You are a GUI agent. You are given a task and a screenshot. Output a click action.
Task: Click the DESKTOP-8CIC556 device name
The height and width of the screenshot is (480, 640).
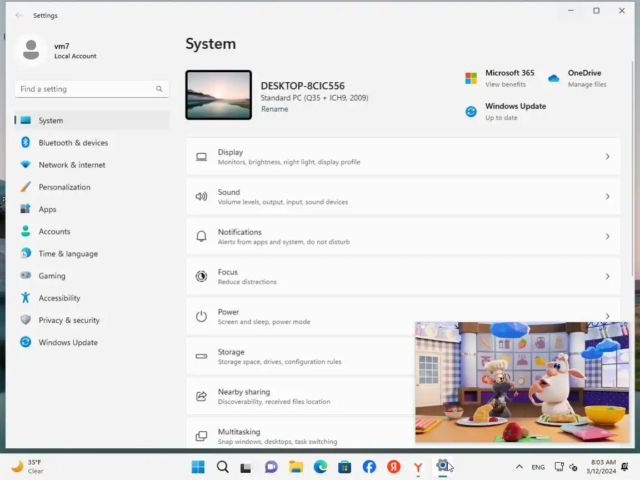click(x=302, y=86)
